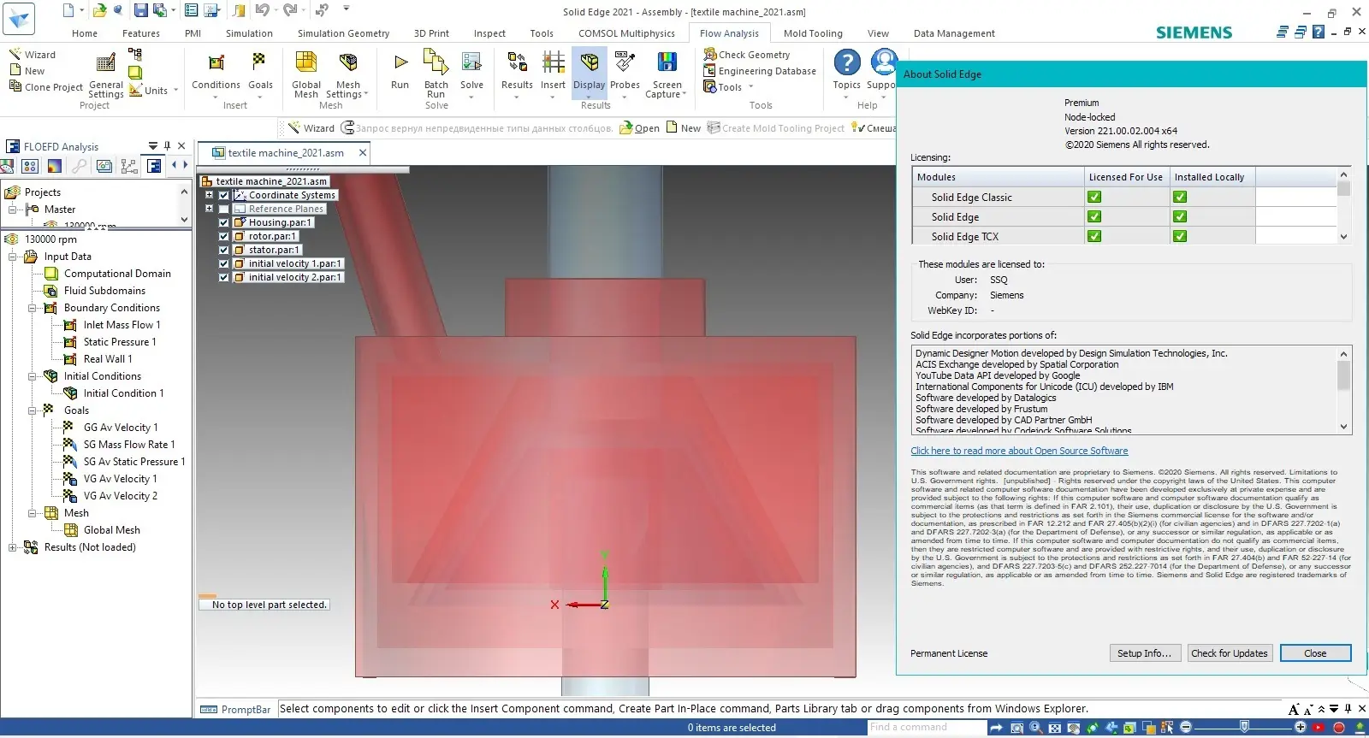1369x738 pixels.
Task: Toggle initial velocity 1.par:1 checkbox
Action: (223, 263)
